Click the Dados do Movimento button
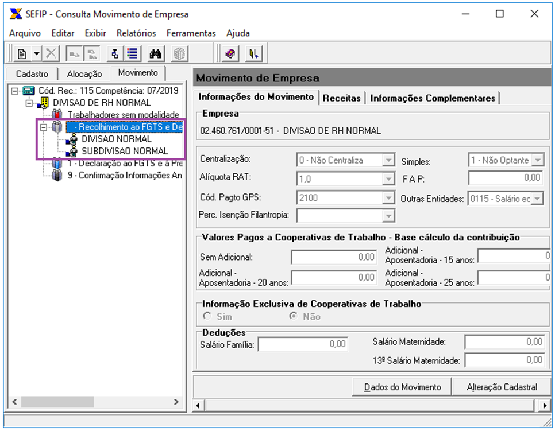The height and width of the screenshot is (431, 555). tap(402, 387)
